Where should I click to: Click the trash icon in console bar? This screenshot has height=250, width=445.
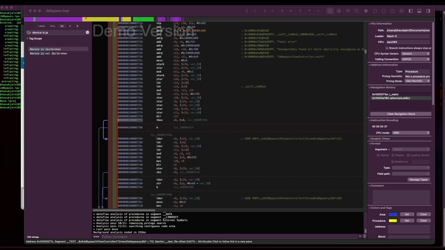(x=364, y=236)
